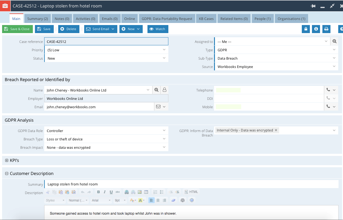Click Save & Close button
The image size is (343, 220).
(x=18, y=29)
